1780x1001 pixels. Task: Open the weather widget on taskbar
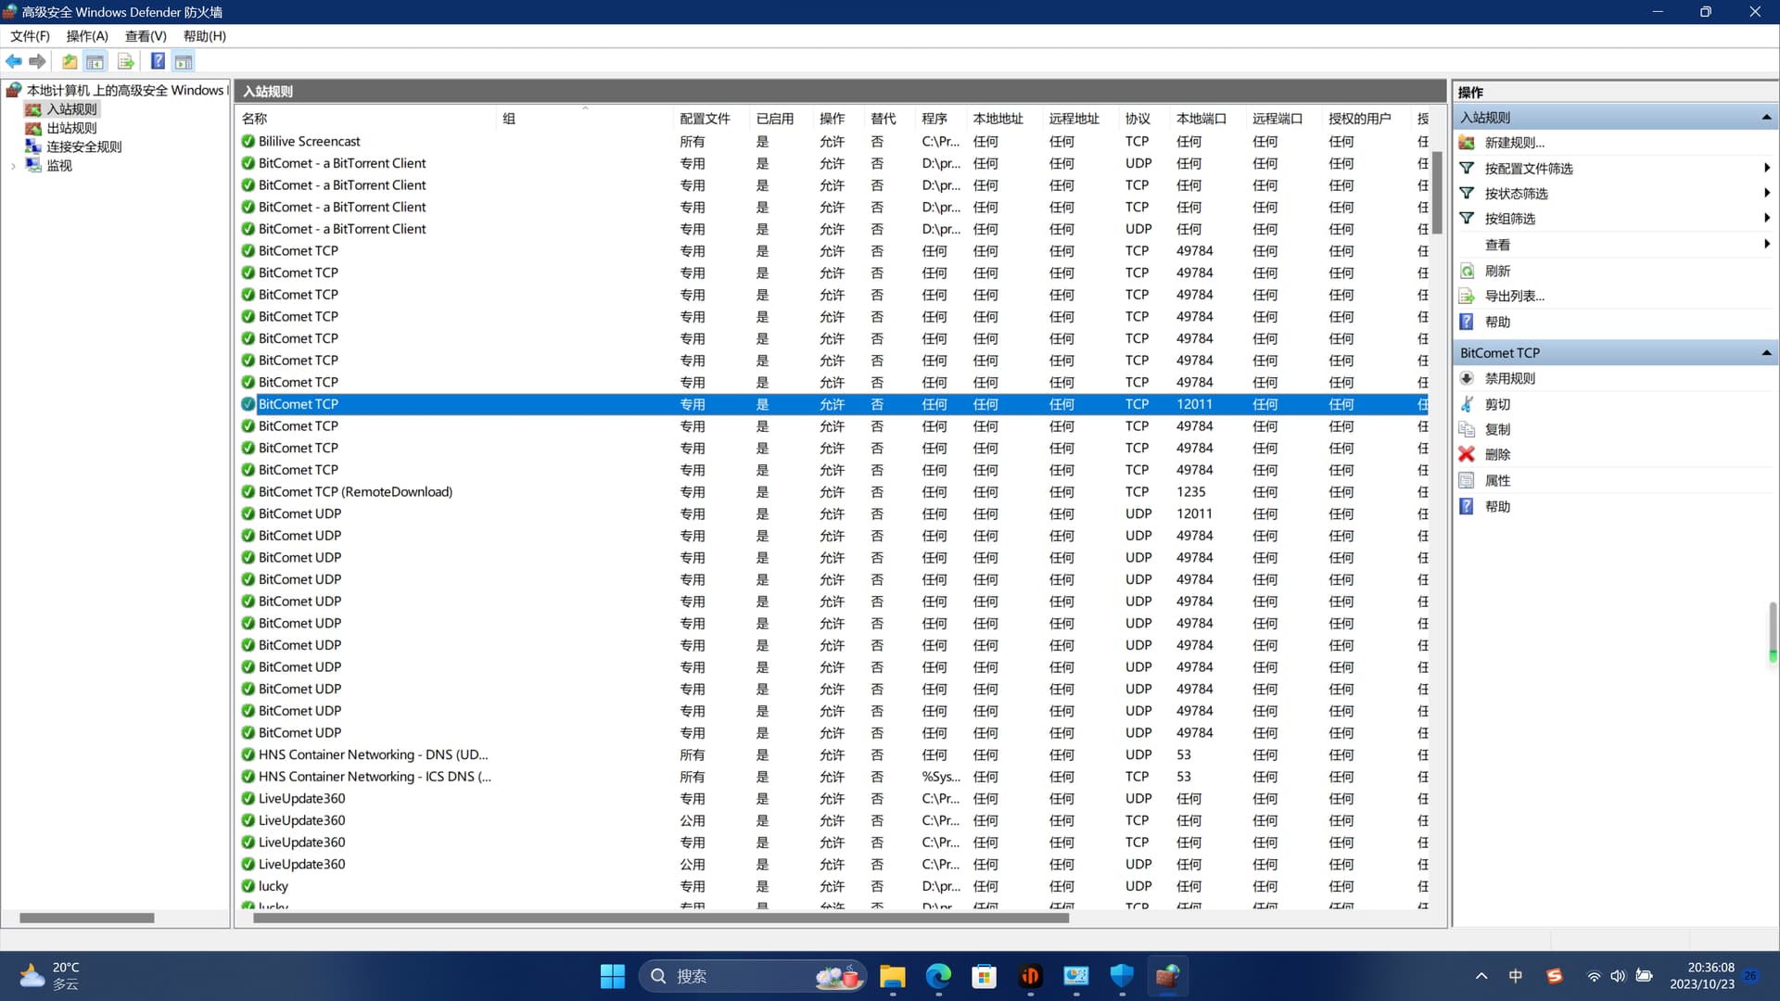point(51,976)
